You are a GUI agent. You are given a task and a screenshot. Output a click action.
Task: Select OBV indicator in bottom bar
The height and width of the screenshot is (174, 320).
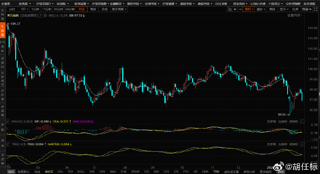pyautogui.click(x=102, y=172)
